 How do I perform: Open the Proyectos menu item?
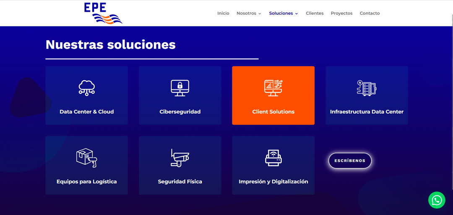point(341,13)
